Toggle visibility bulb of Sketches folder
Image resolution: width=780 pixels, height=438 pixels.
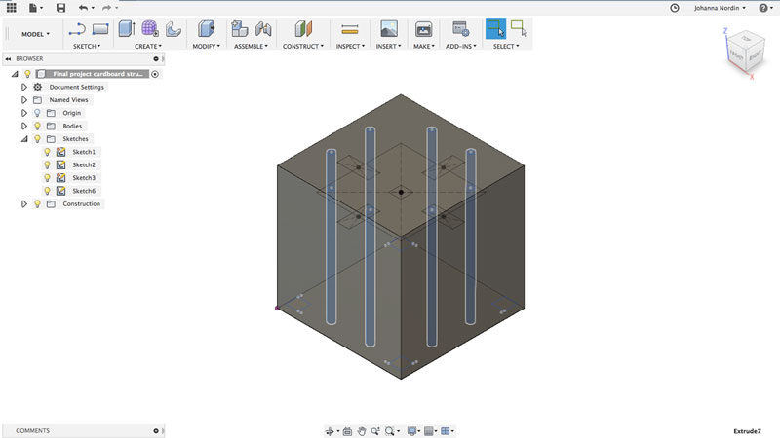37,139
